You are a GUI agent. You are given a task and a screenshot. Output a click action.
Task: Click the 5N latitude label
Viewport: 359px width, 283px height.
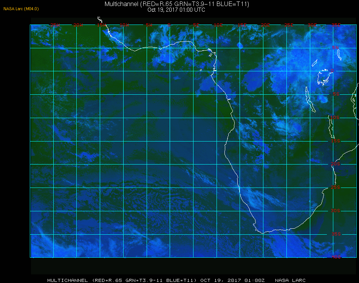(x=336, y=48)
